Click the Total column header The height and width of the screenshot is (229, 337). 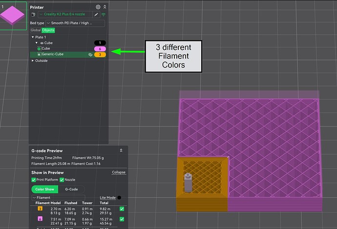click(104, 203)
